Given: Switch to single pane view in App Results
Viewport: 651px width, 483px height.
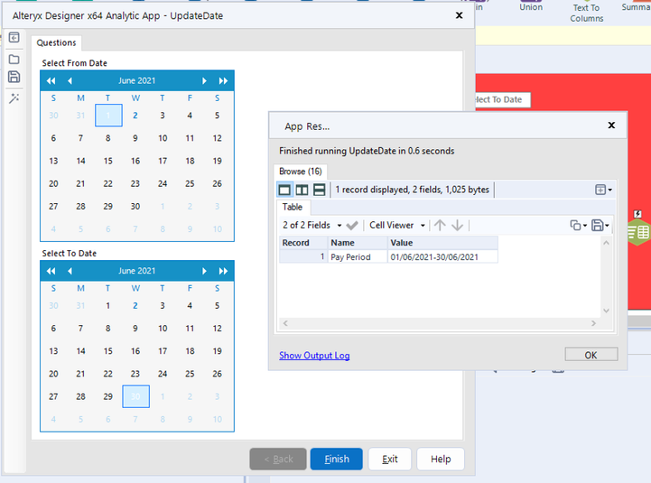Looking at the screenshot, I should click(x=284, y=190).
